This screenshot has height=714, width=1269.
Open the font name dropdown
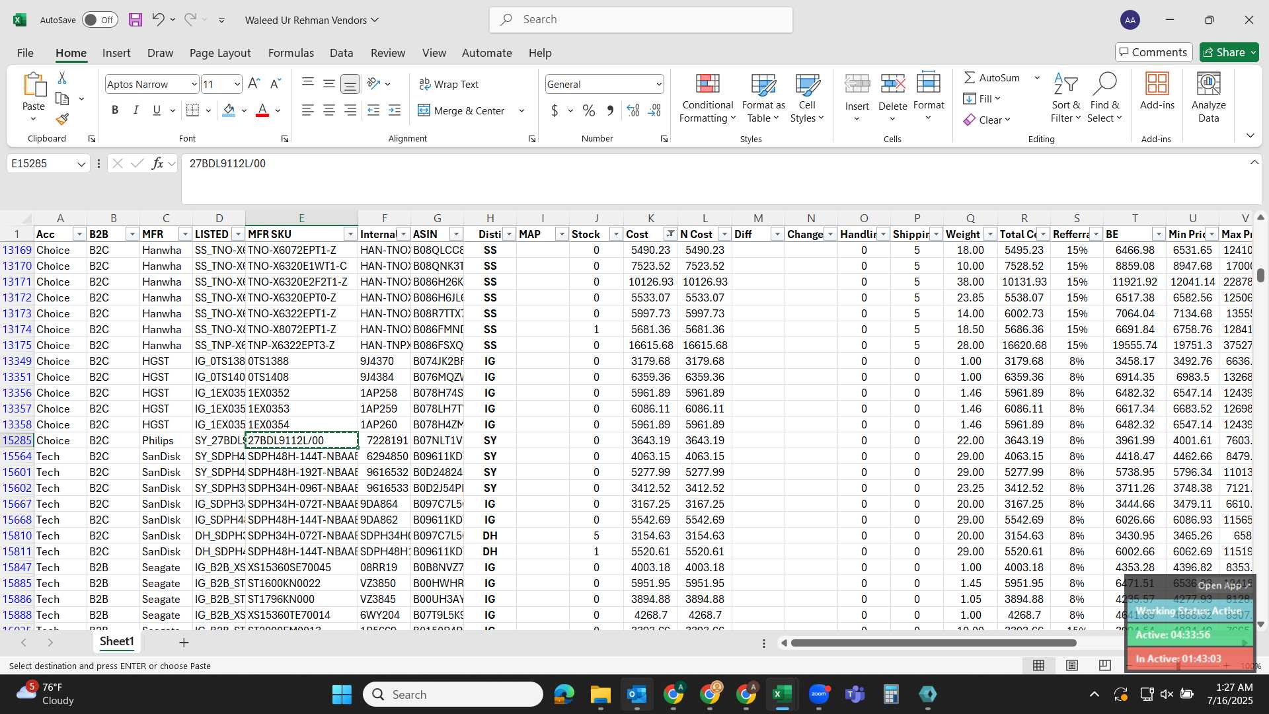coord(194,84)
